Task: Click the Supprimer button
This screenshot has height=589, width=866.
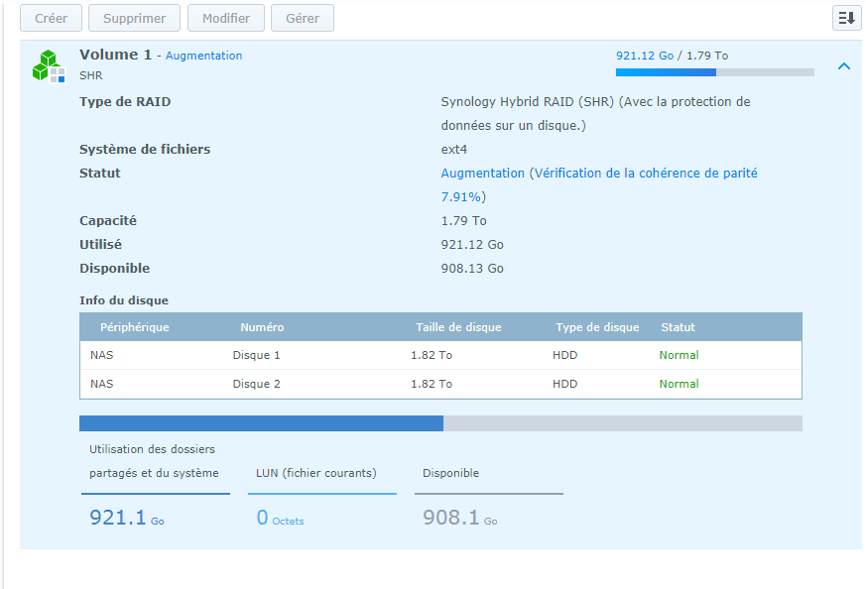Action: 134,18
